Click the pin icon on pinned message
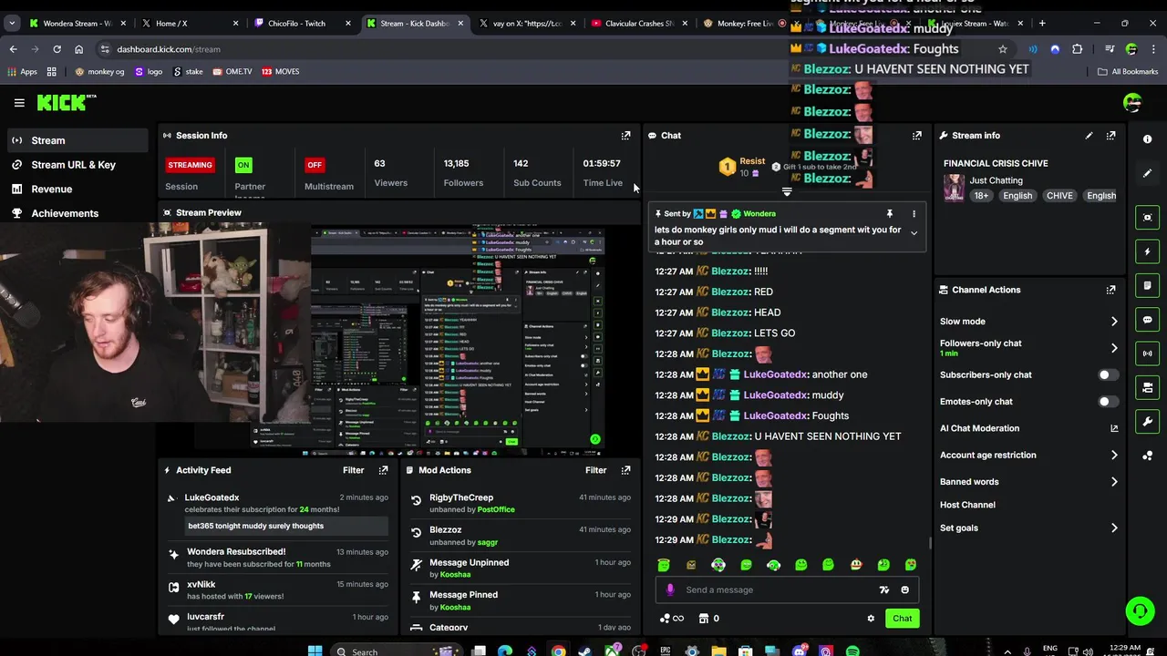 tap(889, 214)
